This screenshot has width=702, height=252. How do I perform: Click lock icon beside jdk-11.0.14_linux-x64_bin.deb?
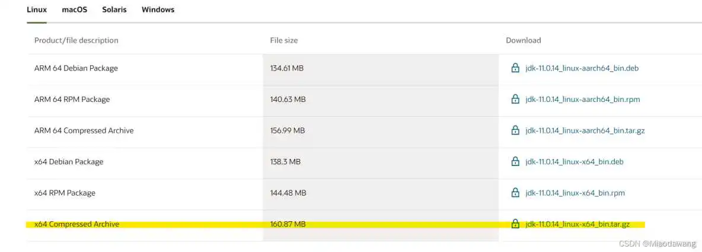[515, 162]
